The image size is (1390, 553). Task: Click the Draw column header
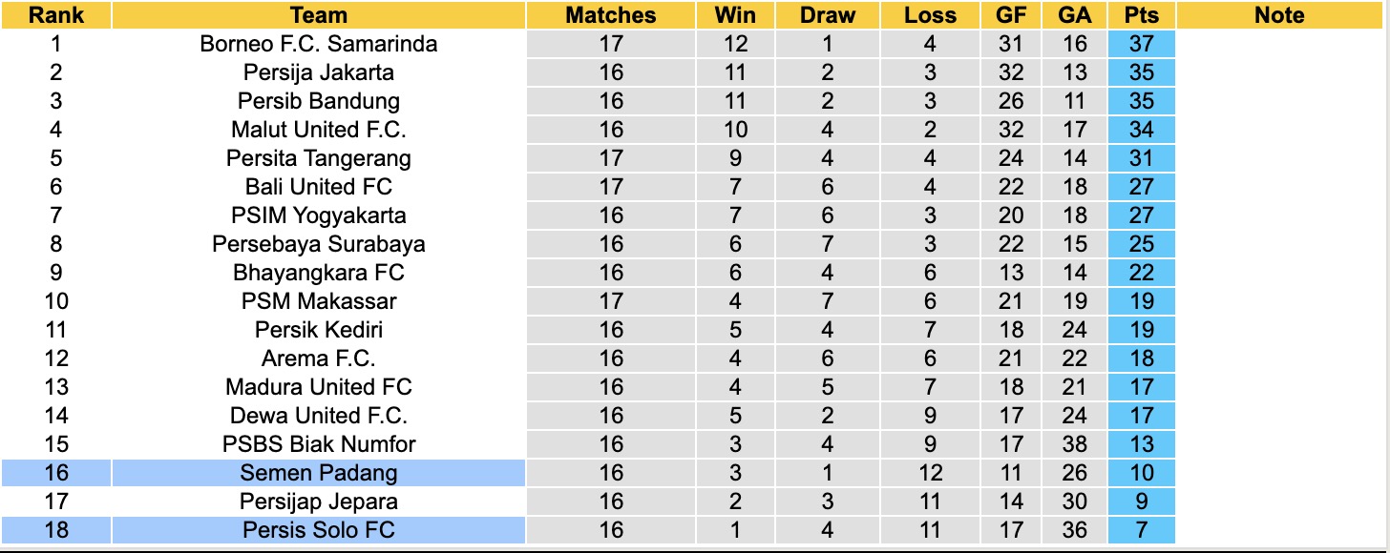[x=828, y=15]
